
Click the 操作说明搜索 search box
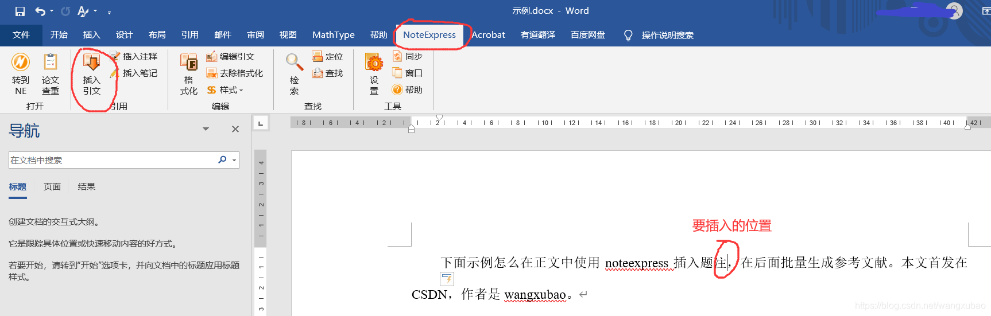click(x=659, y=36)
